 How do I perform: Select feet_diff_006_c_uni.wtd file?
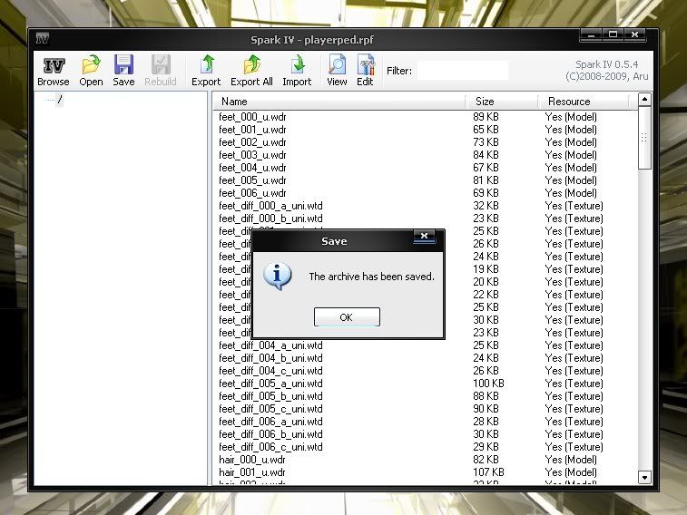coord(270,447)
